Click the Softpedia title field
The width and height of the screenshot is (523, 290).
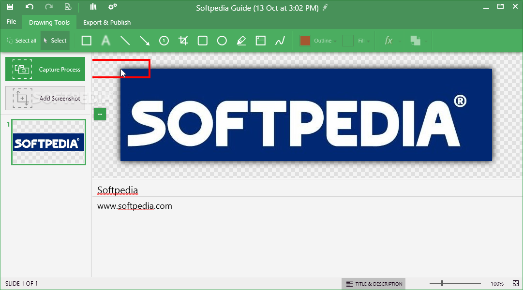pyautogui.click(x=307, y=189)
